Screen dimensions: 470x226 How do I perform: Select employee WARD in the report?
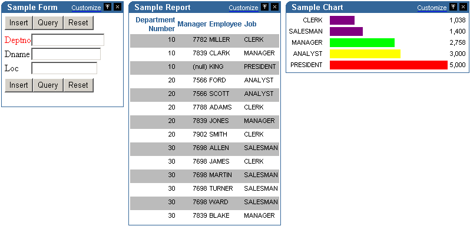coord(219,202)
